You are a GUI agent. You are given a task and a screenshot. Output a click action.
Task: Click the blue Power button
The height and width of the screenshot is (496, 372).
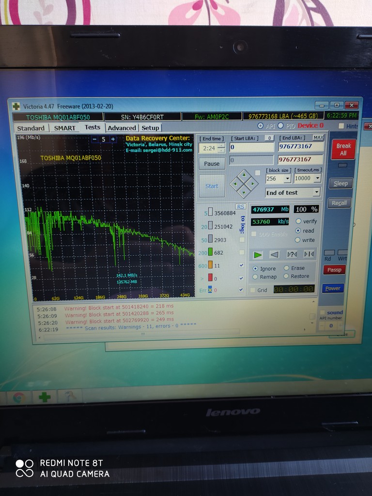[332, 289]
